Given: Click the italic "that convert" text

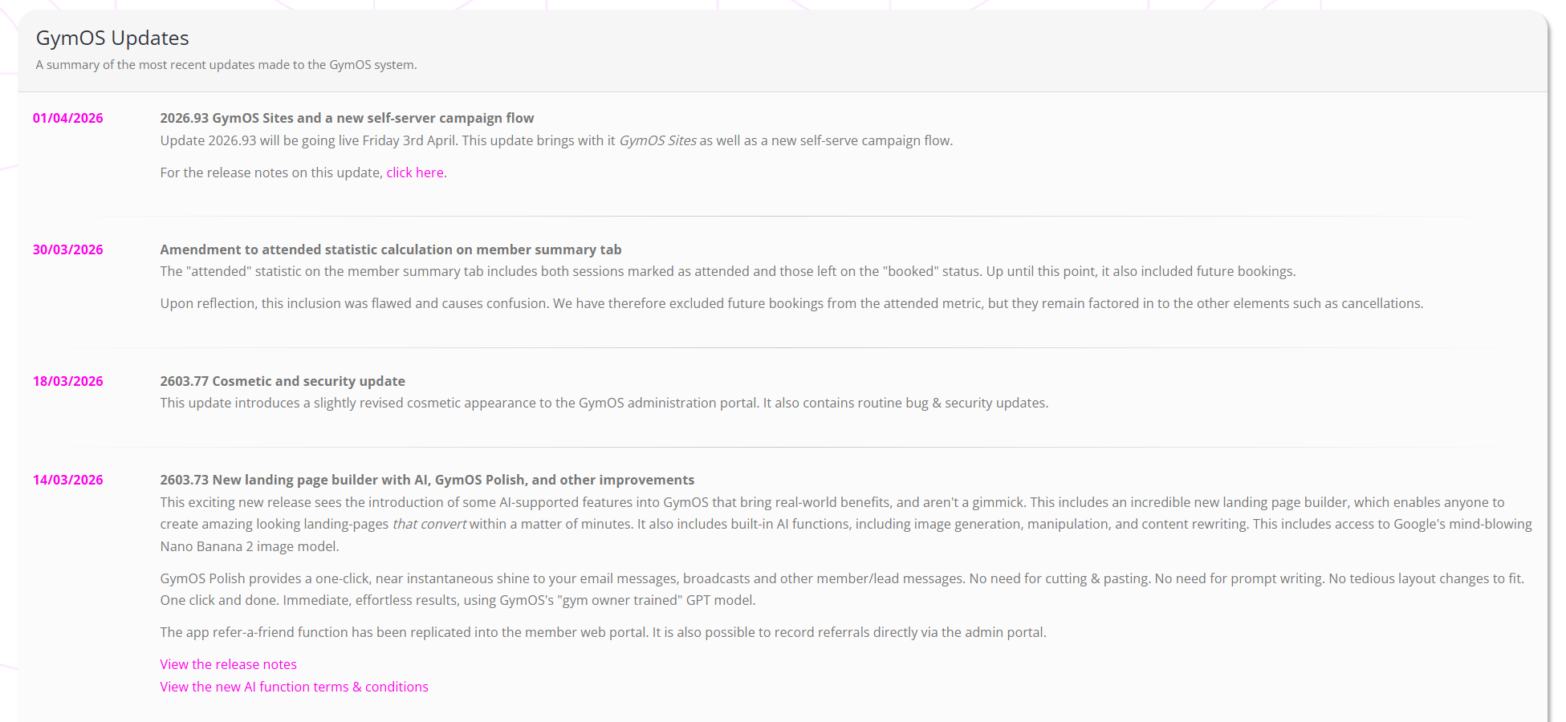Looking at the screenshot, I should click(429, 524).
